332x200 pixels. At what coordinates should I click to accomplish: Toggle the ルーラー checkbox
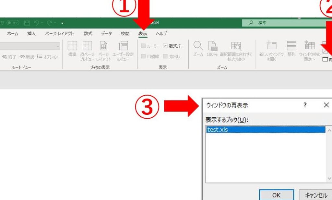tap(143, 46)
